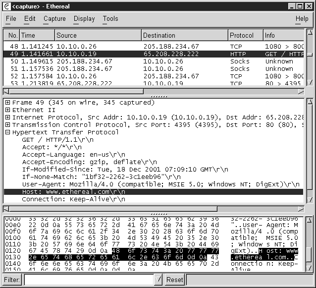Click the pane divider handle below packet list

159,97
